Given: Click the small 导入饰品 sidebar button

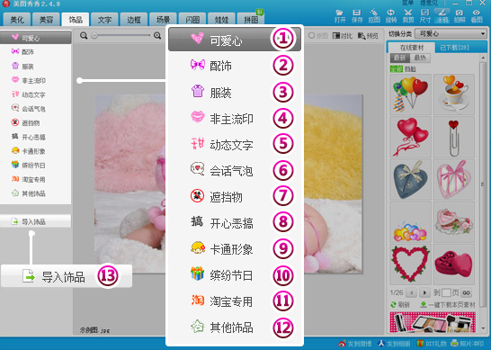Looking at the screenshot, I should (35, 221).
